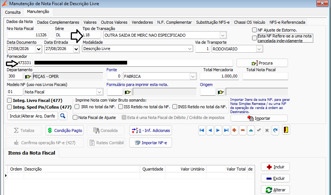Click magnifier icon beside Arq. Danfe button

[63, 116]
